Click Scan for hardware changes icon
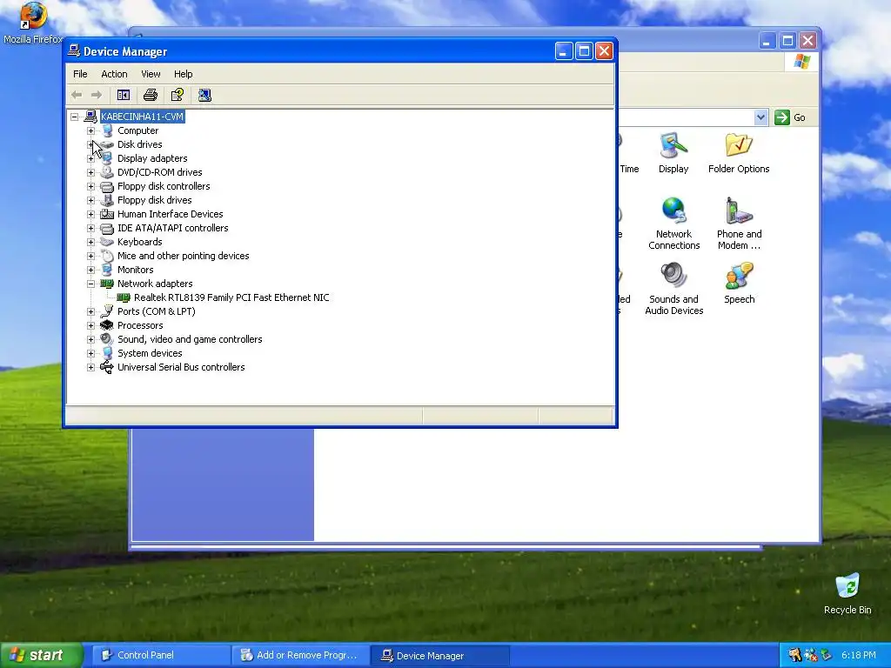The image size is (891, 668). tap(204, 95)
